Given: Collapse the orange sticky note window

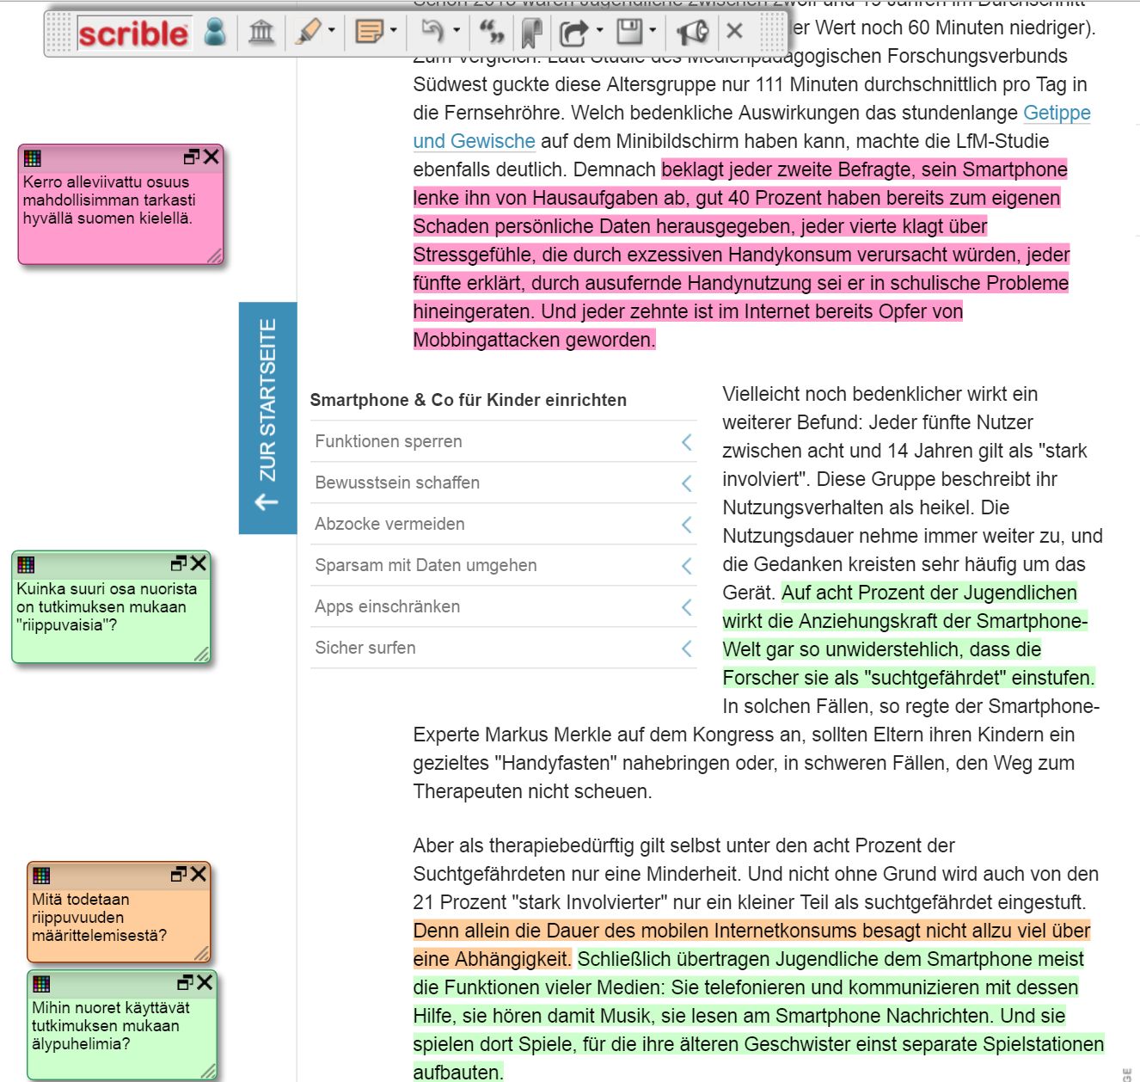Looking at the screenshot, I should click(179, 874).
